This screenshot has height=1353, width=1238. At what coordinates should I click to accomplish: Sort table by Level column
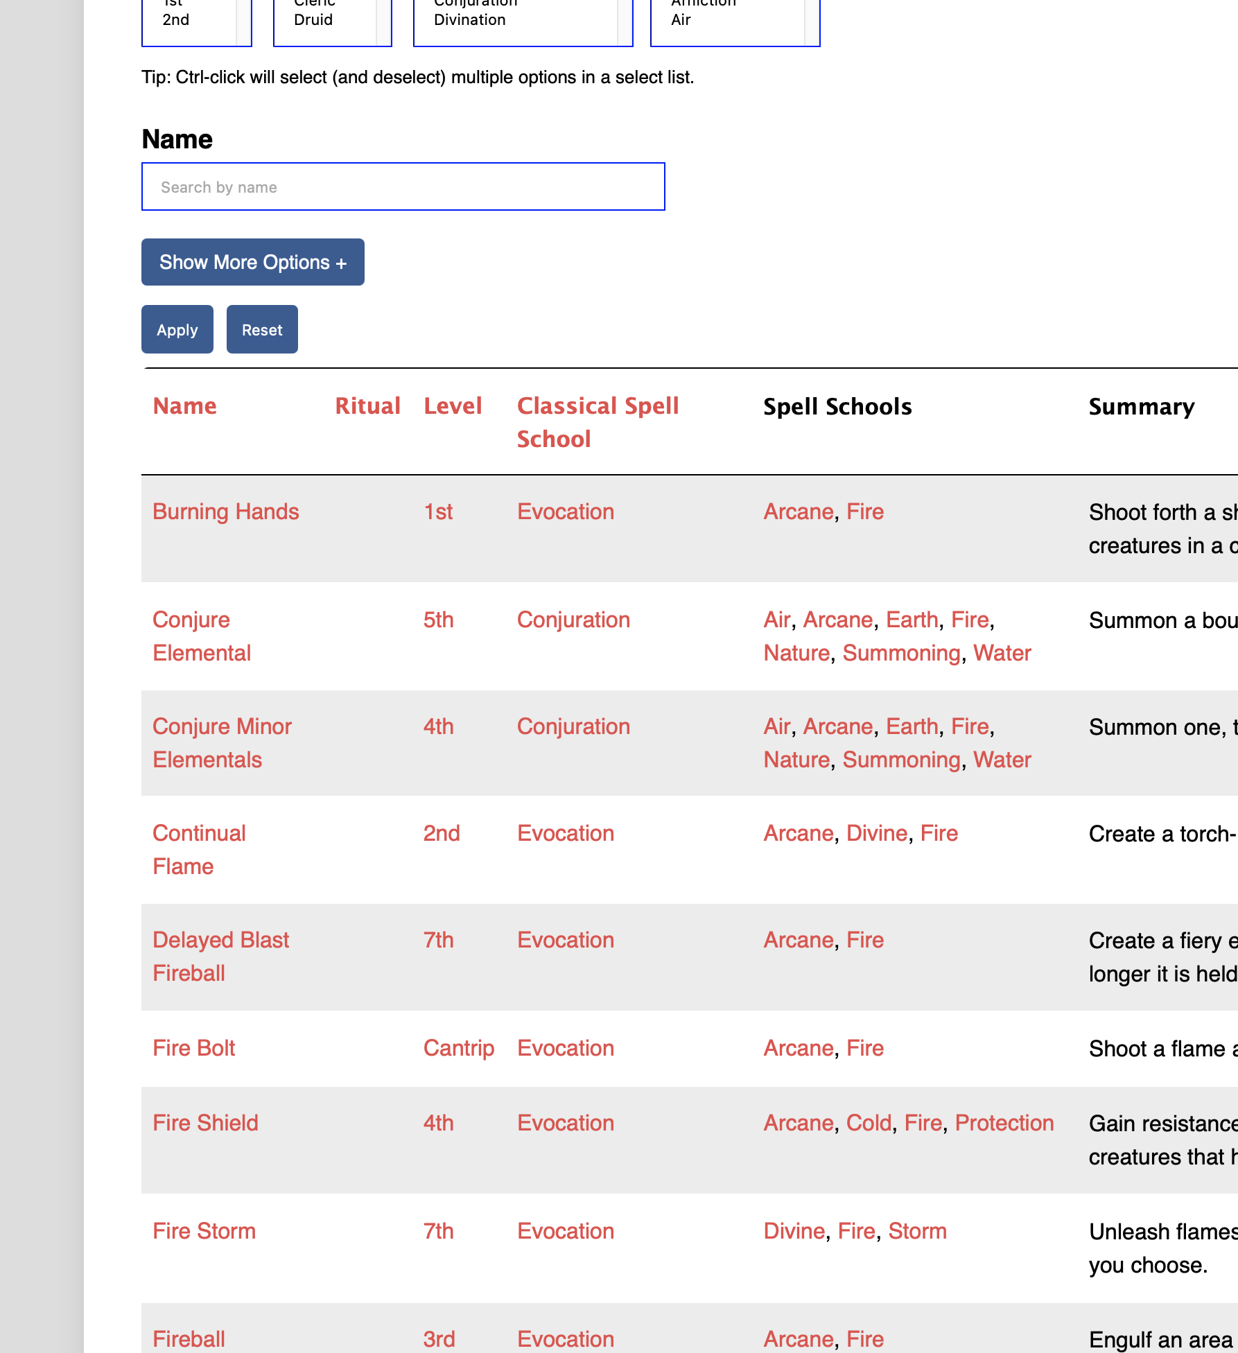(x=453, y=405)
